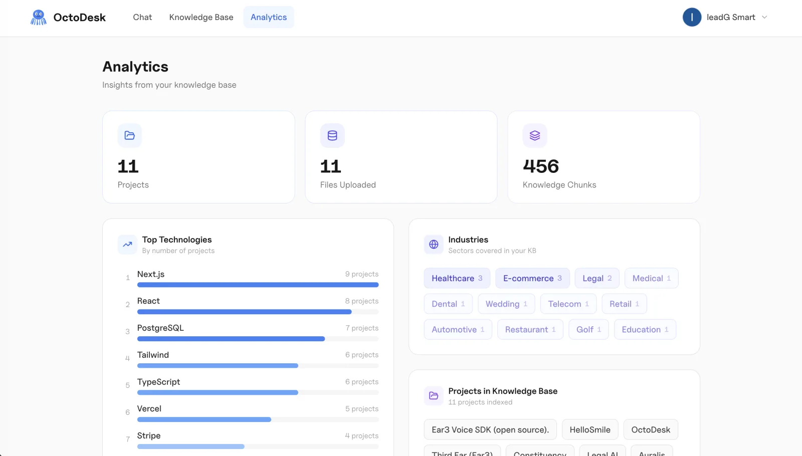Select the Telecom industry tag

click(568, 304)
